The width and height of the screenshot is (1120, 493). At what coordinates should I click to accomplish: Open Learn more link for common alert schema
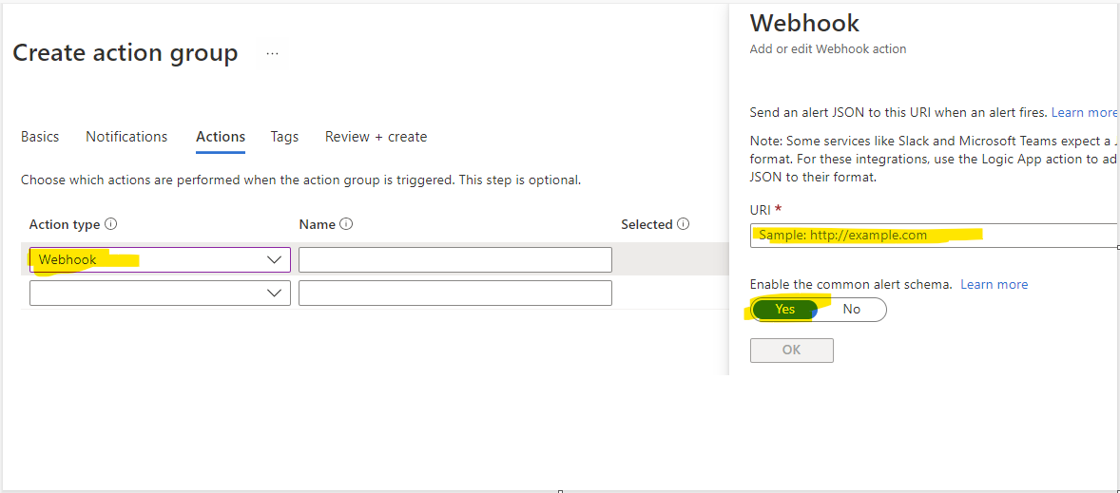994,285
